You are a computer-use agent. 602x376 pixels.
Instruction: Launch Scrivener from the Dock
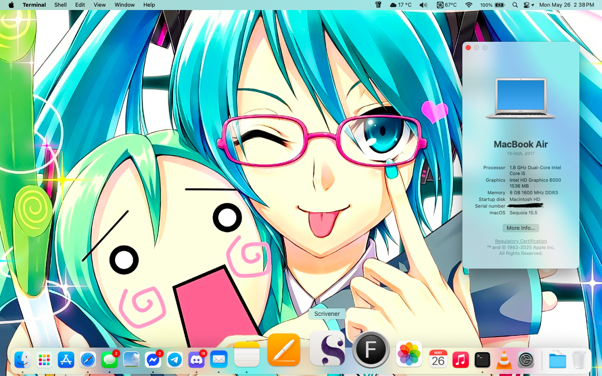[x=327, y=348]
